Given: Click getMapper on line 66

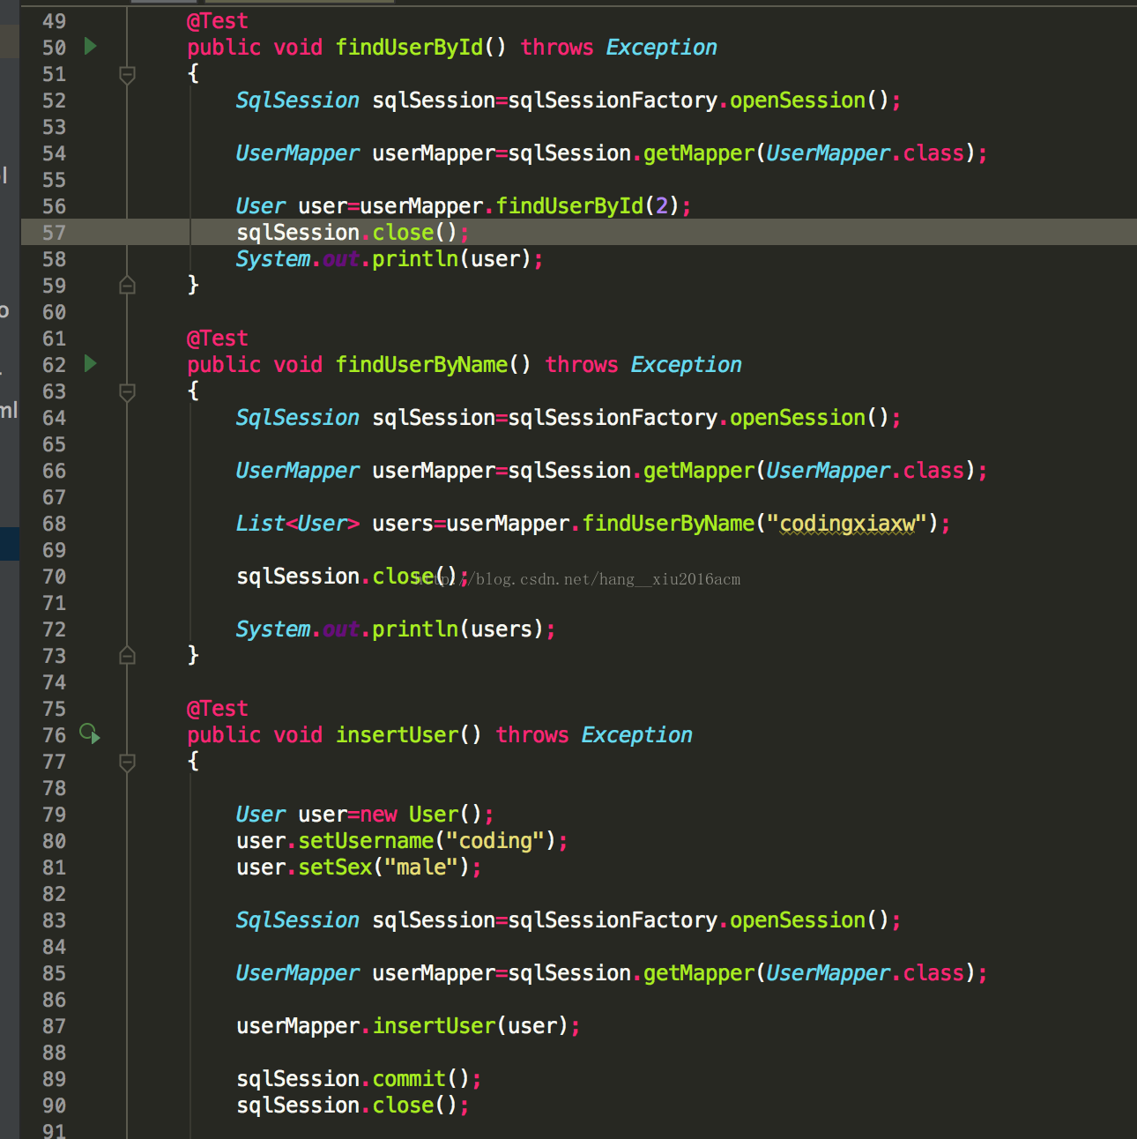Looking at the screenshot, I should (x=699, y=471).
